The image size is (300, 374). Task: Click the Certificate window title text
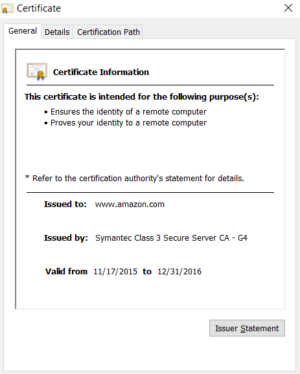(x=39, y=8)
